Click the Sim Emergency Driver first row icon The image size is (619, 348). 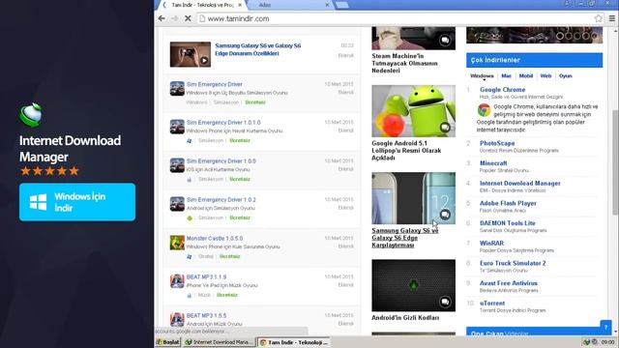[177, 88]
